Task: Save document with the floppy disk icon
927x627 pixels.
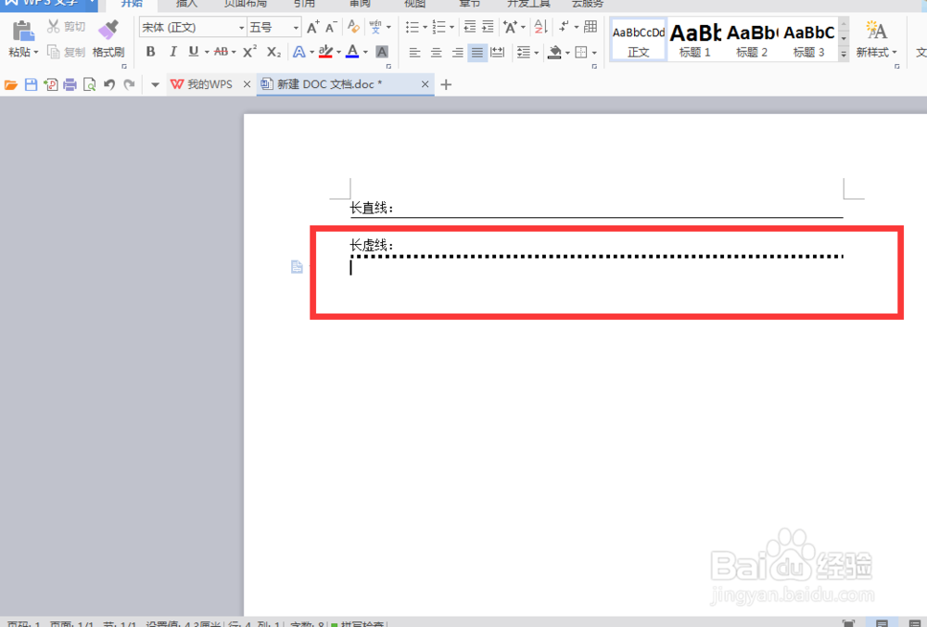Action: 32,84
